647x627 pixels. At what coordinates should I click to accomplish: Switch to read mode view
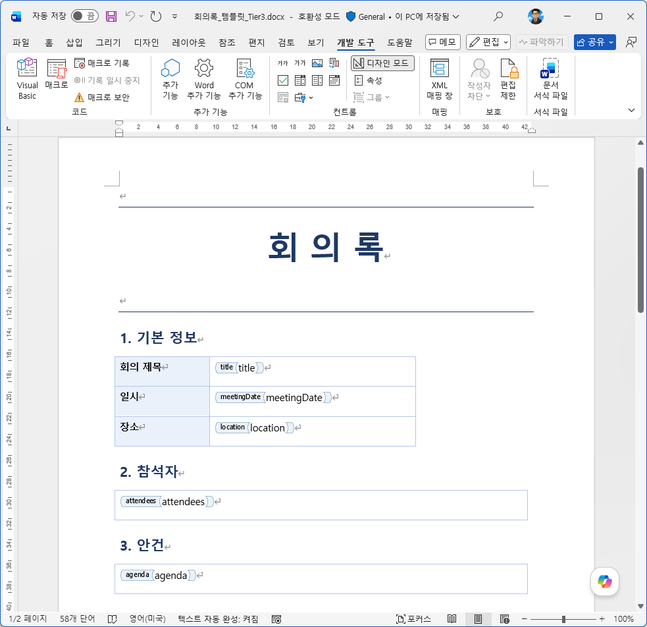tap(452, 618)
